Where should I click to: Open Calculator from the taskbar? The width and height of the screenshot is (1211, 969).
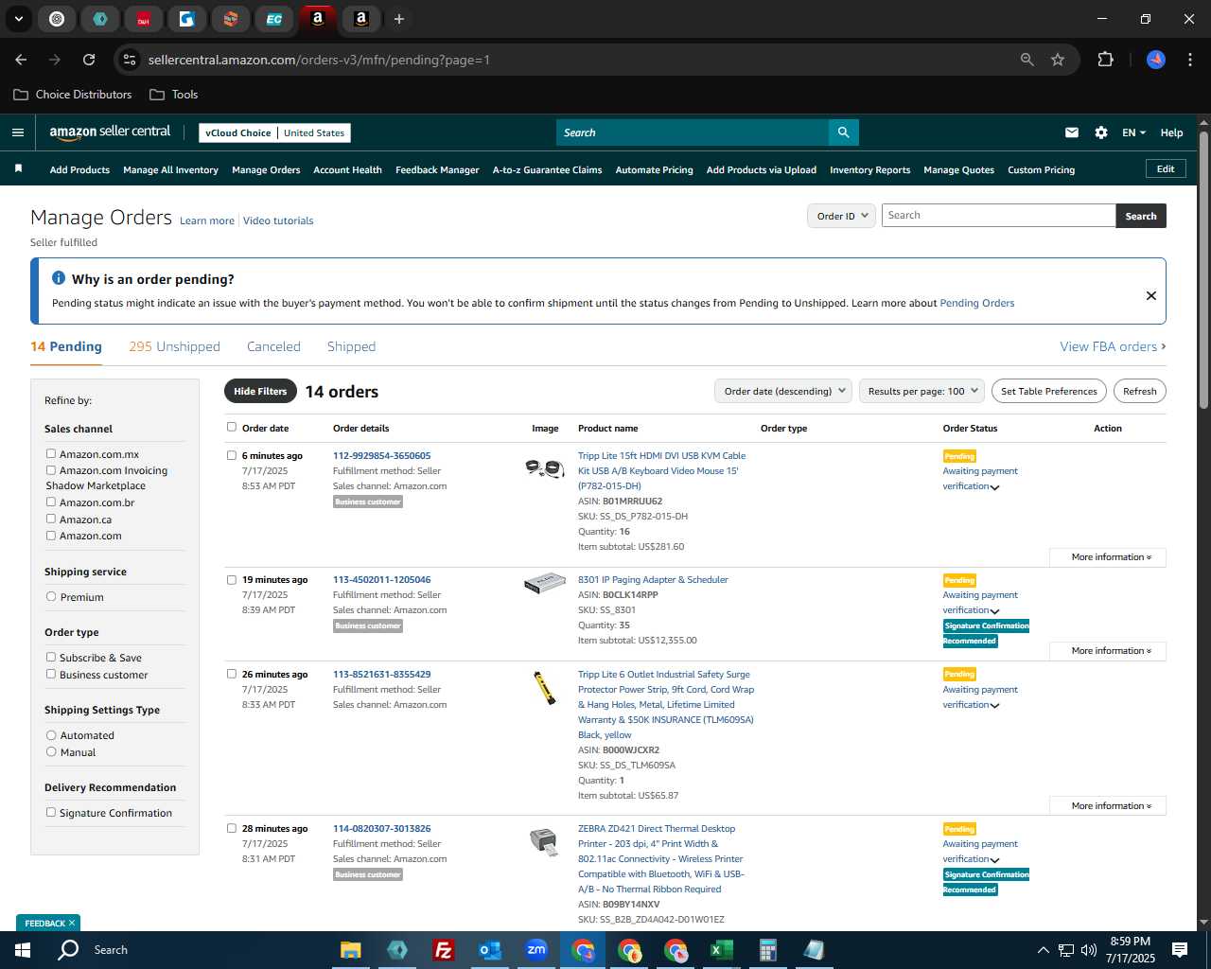point(767,950)
